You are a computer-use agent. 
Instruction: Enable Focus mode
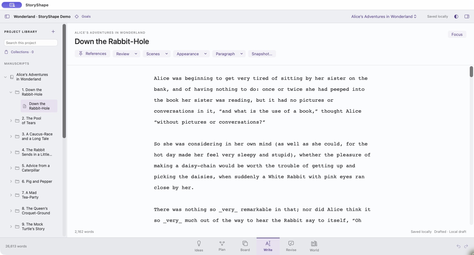tap(457, 34)
